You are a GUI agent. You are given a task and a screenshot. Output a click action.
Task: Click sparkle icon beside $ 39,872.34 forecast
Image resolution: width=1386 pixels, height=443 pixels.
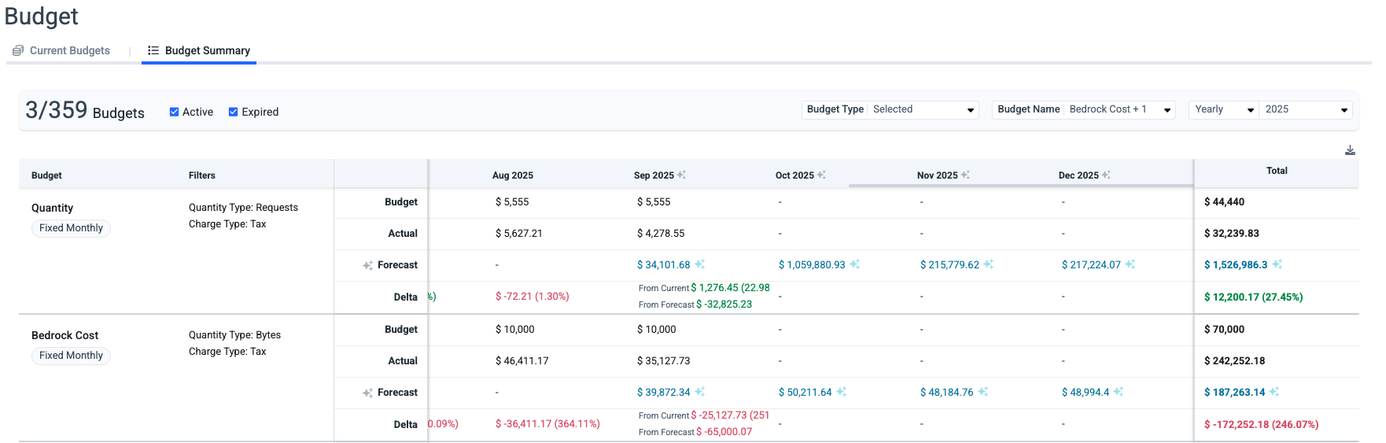tap(699, 392)
